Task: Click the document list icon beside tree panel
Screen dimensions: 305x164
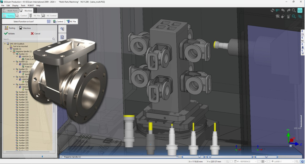Action: [x=62, y=37]
